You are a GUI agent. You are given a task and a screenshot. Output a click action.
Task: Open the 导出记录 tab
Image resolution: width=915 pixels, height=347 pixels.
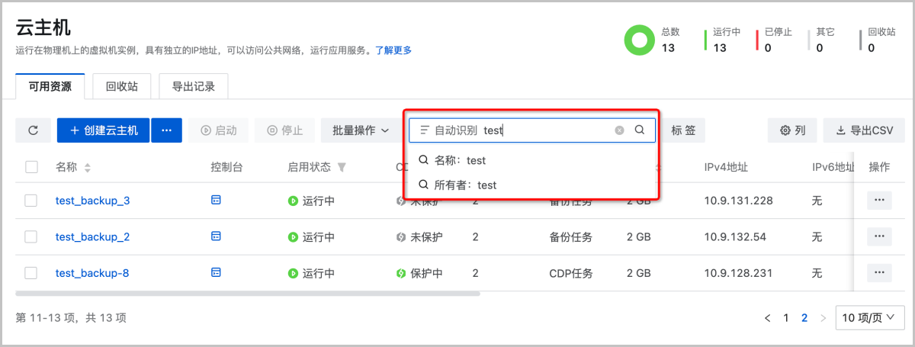click(x=194, y=86)
